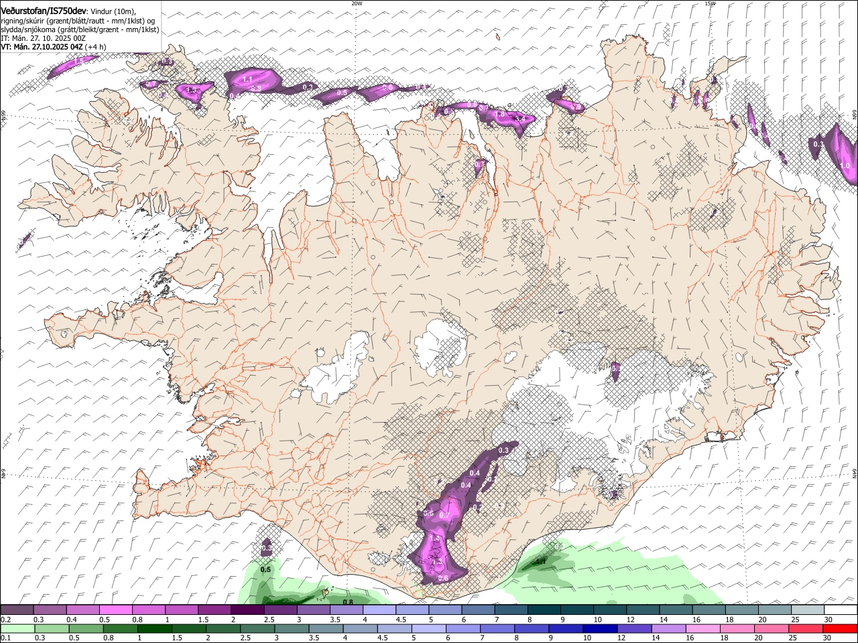The width and height of the screenshot is (858, 643).
Task: Click the medium green 0.5 swatch, lower legend row
Action: pyautogui.click(x=86, y=629)
